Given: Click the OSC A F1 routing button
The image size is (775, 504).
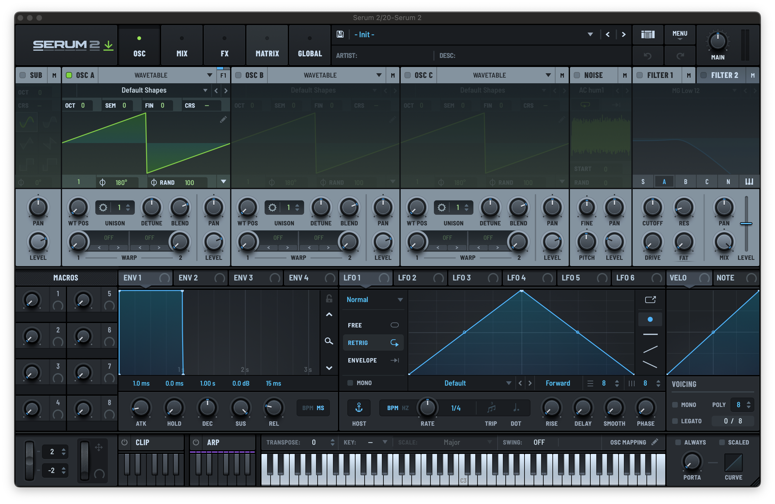Looking at the screenshot, I should [x=223, y=75].
